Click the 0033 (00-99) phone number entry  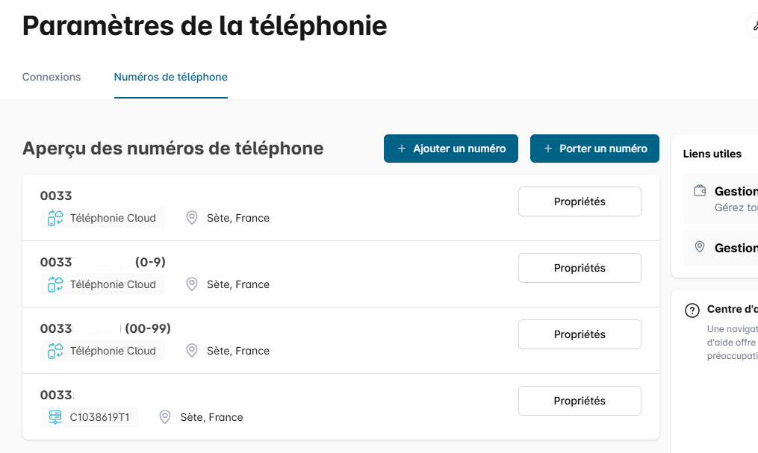(x=105, y=328)
